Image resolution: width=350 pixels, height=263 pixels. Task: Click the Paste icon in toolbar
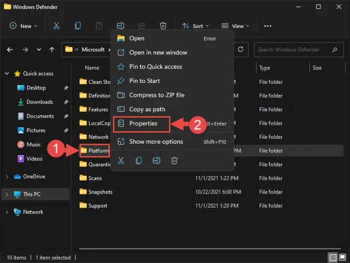pos(99,26)
